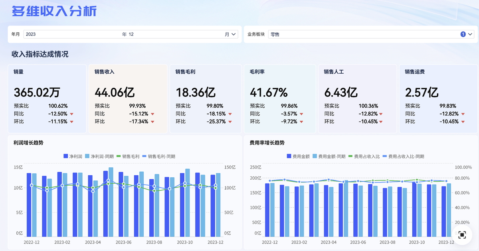The width and height of the screenshot is (479, 251).
Task: Click the down arrow beside -25.37% in 销售毛利
Action: [x=230, y=122]
